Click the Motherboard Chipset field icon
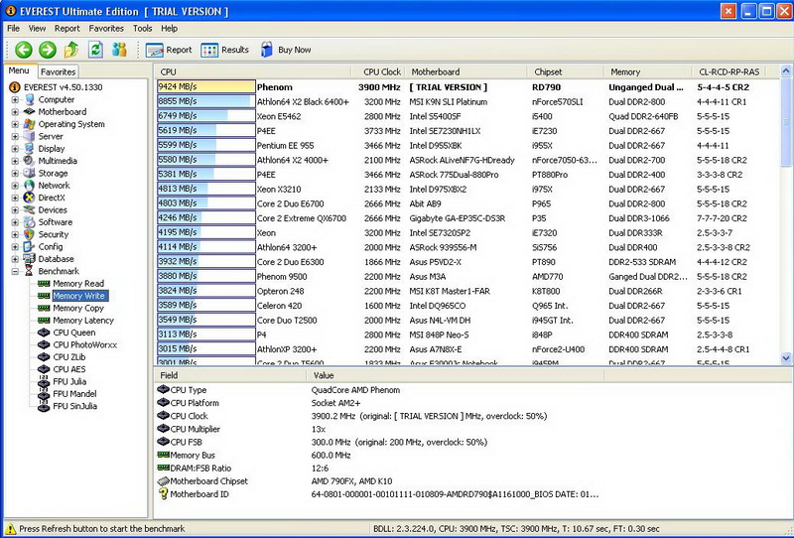This screenshot has width=794, height=538. [163, 481]
